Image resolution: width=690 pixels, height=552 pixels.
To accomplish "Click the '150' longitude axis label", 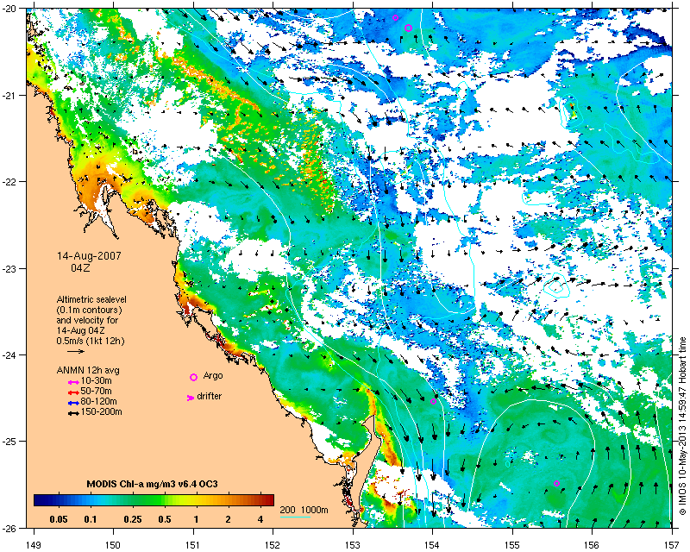I will tap(113, 544).
